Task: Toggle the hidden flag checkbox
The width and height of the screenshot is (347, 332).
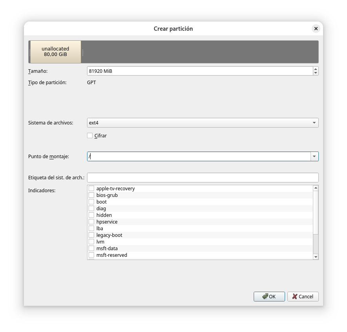Action: pos(91,215)
